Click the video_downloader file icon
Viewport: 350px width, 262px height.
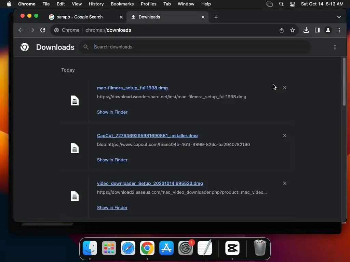pyautogui.click(x=75, y=196)
